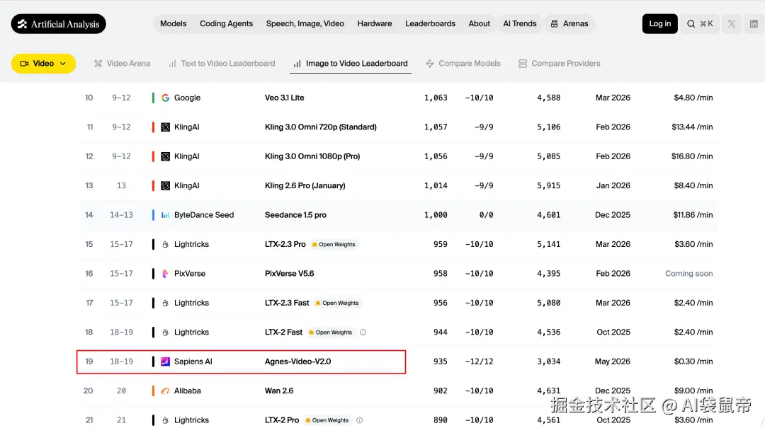765x428 pixels.
Task: Switch to Video Arena tab
Action: pos(122,64)
